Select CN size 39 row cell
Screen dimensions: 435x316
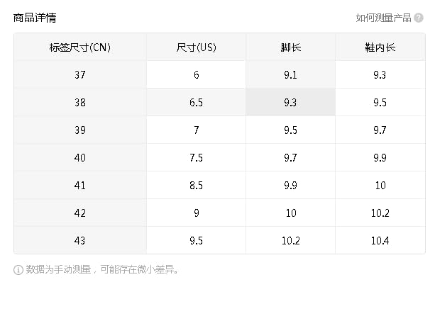pos(80,130)
